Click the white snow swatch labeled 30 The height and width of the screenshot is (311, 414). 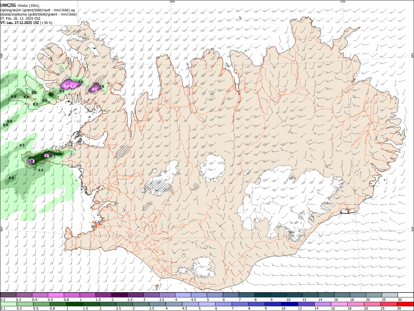pyautogui.click(x=405, y=295)
